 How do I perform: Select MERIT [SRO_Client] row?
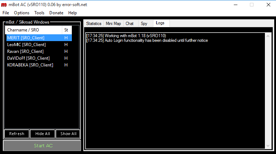point(39,38)
